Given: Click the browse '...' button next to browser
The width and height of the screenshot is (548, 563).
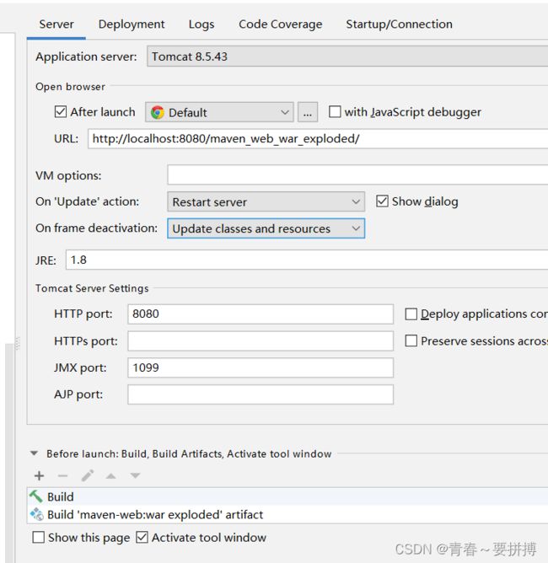Looking at the screenshot, I should point(308,112).
